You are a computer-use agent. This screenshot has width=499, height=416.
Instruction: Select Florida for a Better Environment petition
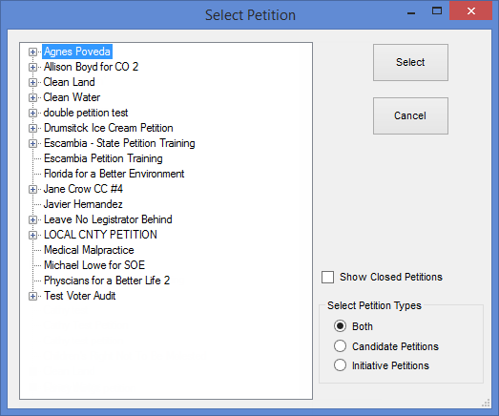tap(114, 174)
